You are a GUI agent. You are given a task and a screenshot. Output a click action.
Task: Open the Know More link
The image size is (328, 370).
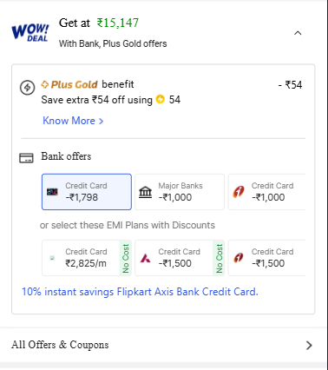pyautogui.click(x=73, y=121)
